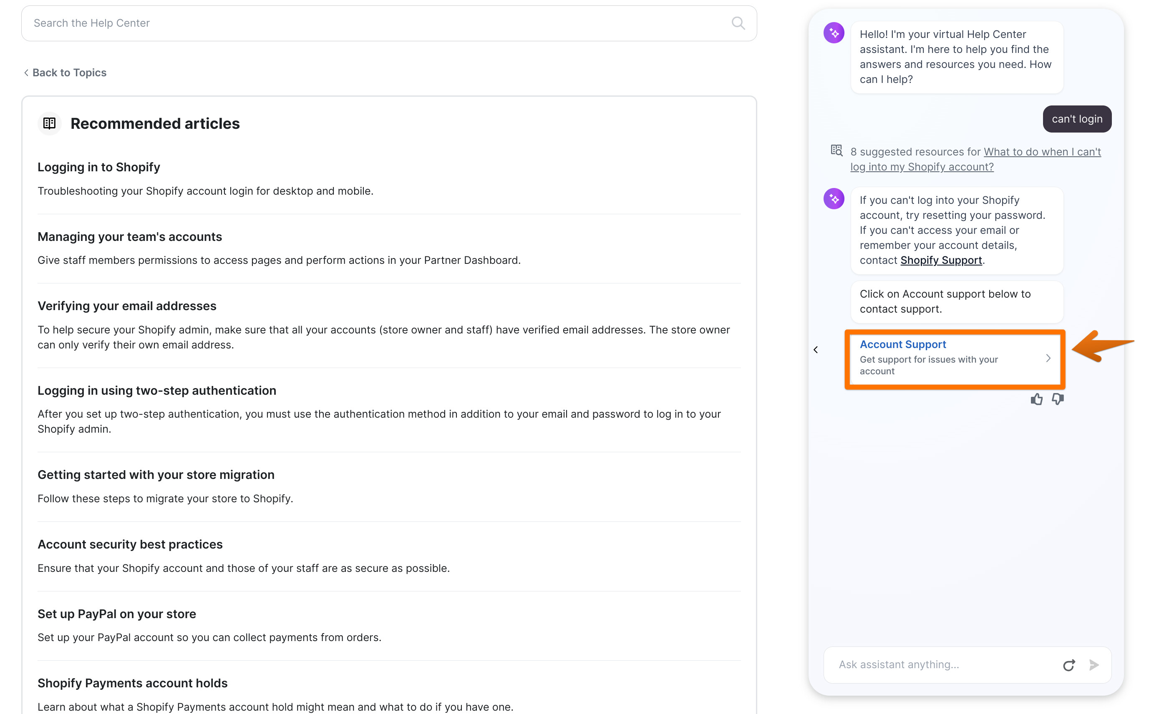Click the assistant avatar beside the password reset reply
This screenshot has width=1154, height=714.
click(834, 199)
